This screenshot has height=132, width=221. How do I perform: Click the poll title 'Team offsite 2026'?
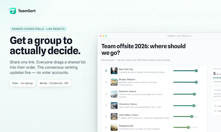(x=143, y=50)
